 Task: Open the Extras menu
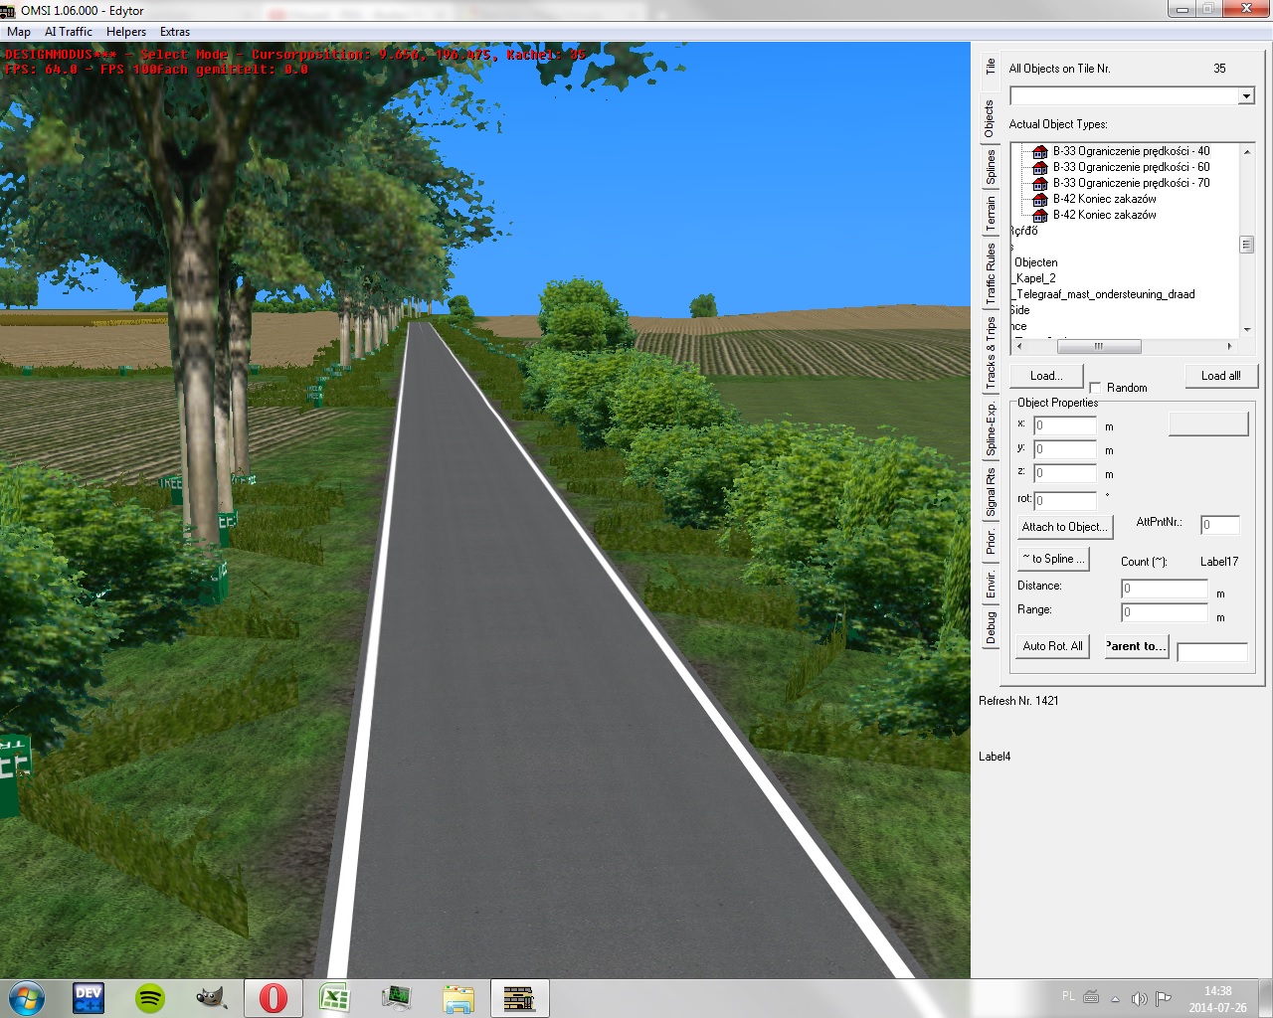pyautogui.click(x=175, y=32)
